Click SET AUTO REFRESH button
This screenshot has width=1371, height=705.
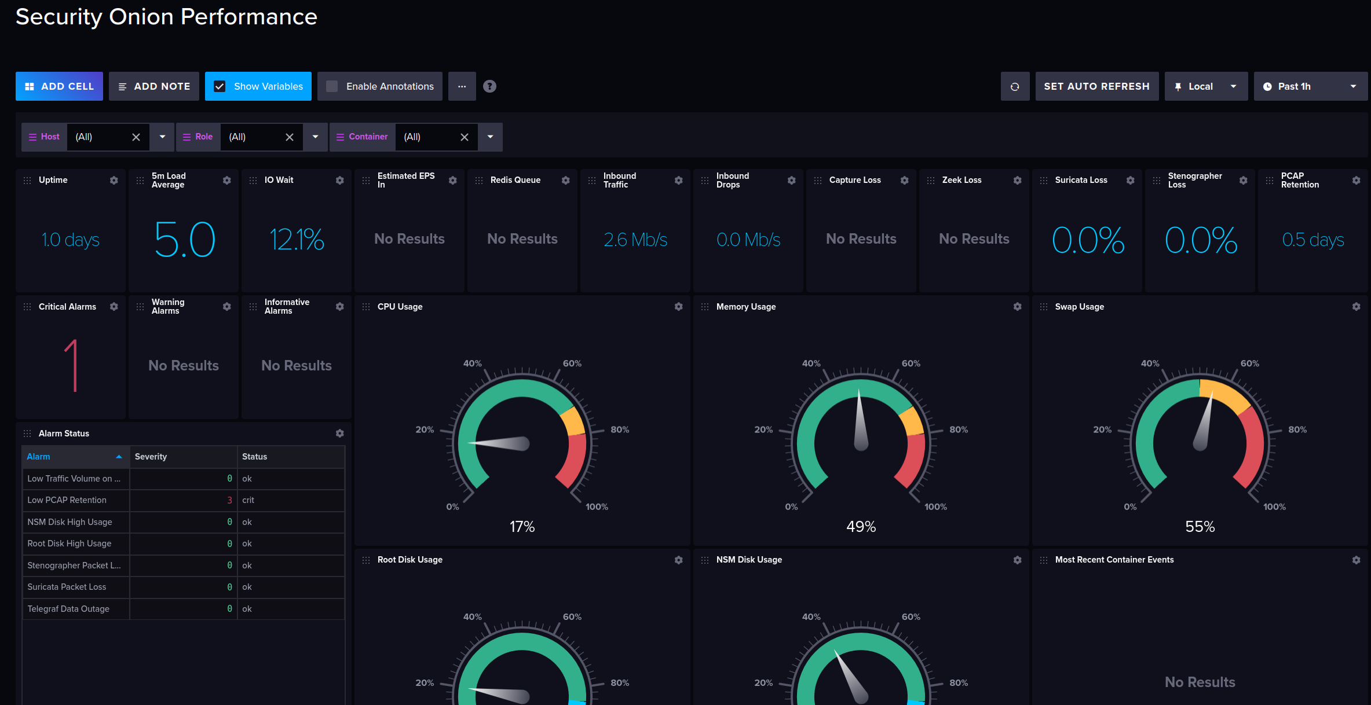tap(1096, 86)
